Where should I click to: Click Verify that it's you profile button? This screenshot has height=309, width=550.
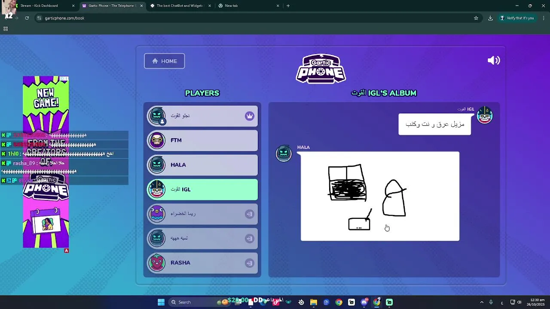517,18
